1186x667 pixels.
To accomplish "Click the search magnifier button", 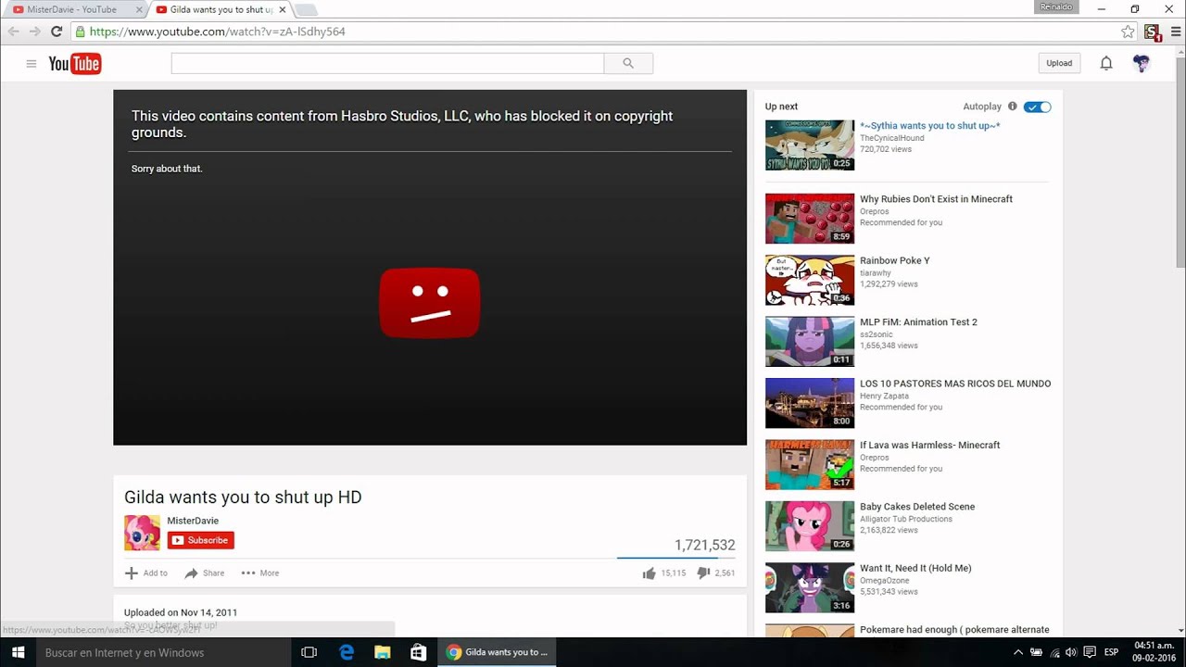I will (x=628, y=63).
